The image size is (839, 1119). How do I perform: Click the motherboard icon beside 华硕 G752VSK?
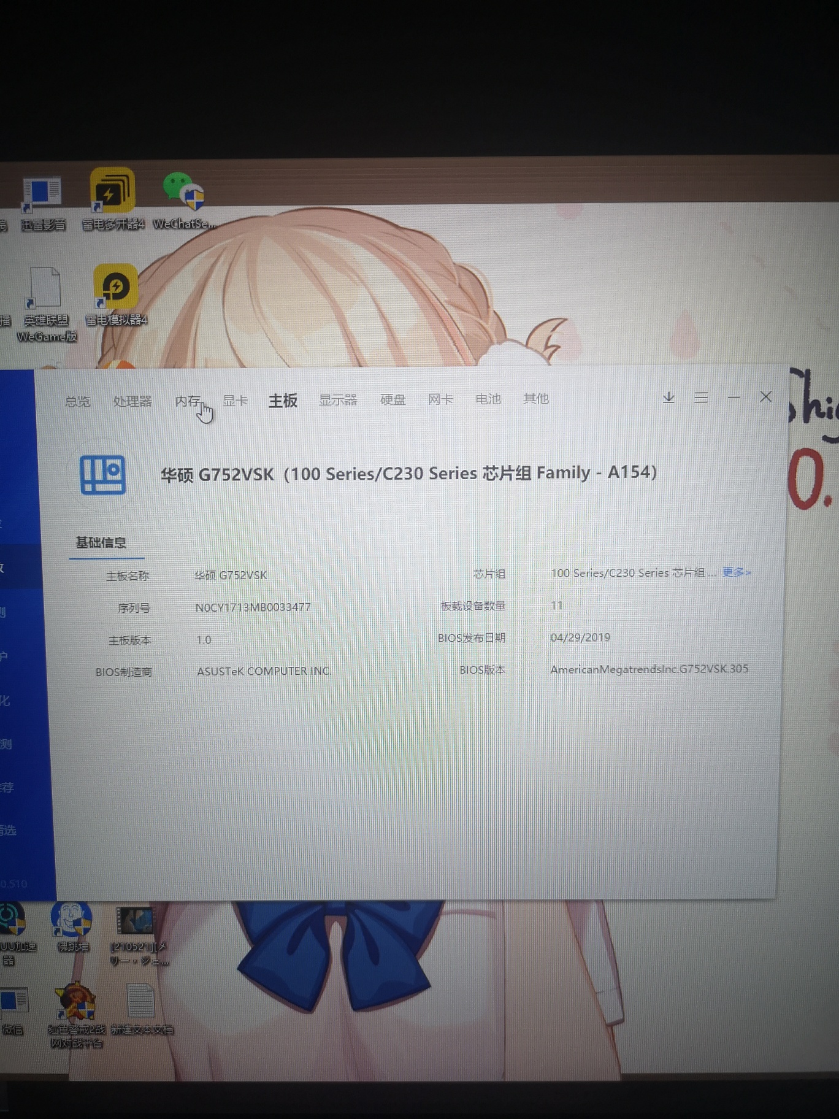pyautogui.click(x=103, y=474)
